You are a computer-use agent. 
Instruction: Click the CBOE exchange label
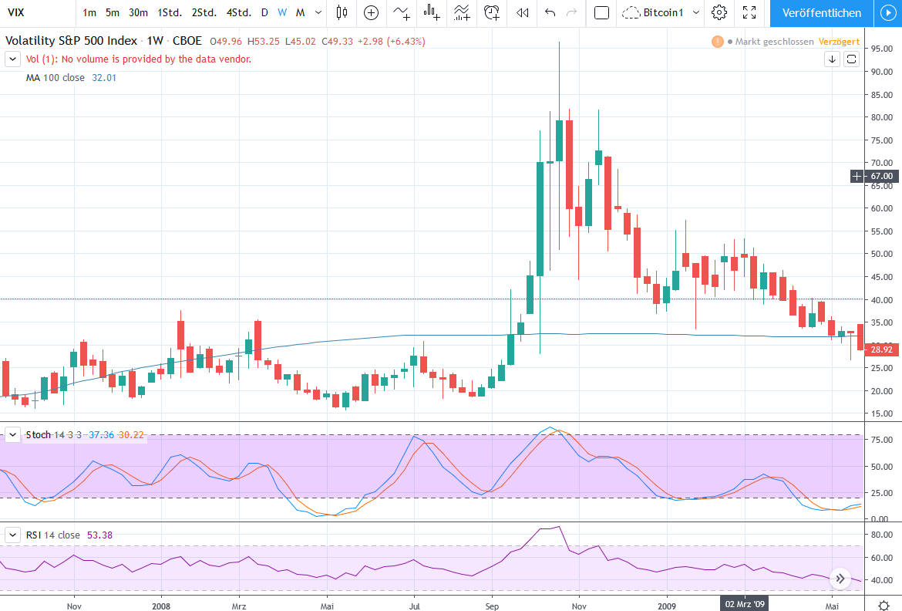pyautogui.click(x=187, y=41)
